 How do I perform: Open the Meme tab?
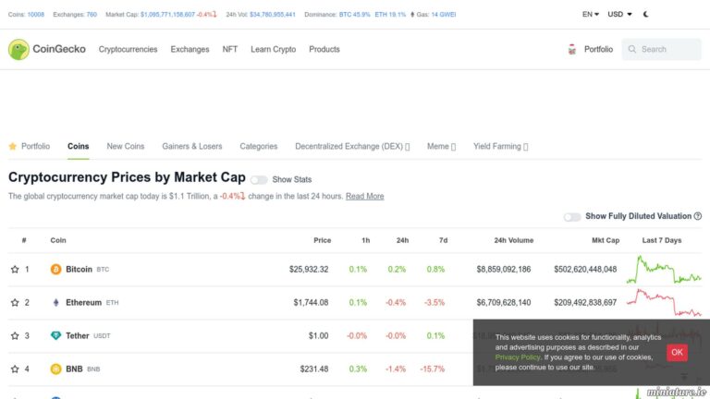pos(441,146)
